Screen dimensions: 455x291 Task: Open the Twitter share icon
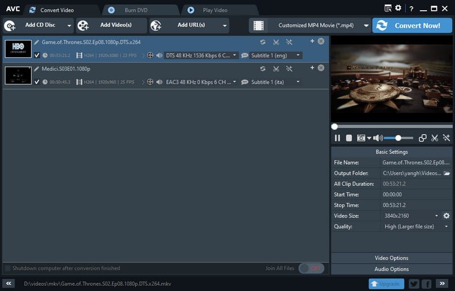(x=414, y=284)
